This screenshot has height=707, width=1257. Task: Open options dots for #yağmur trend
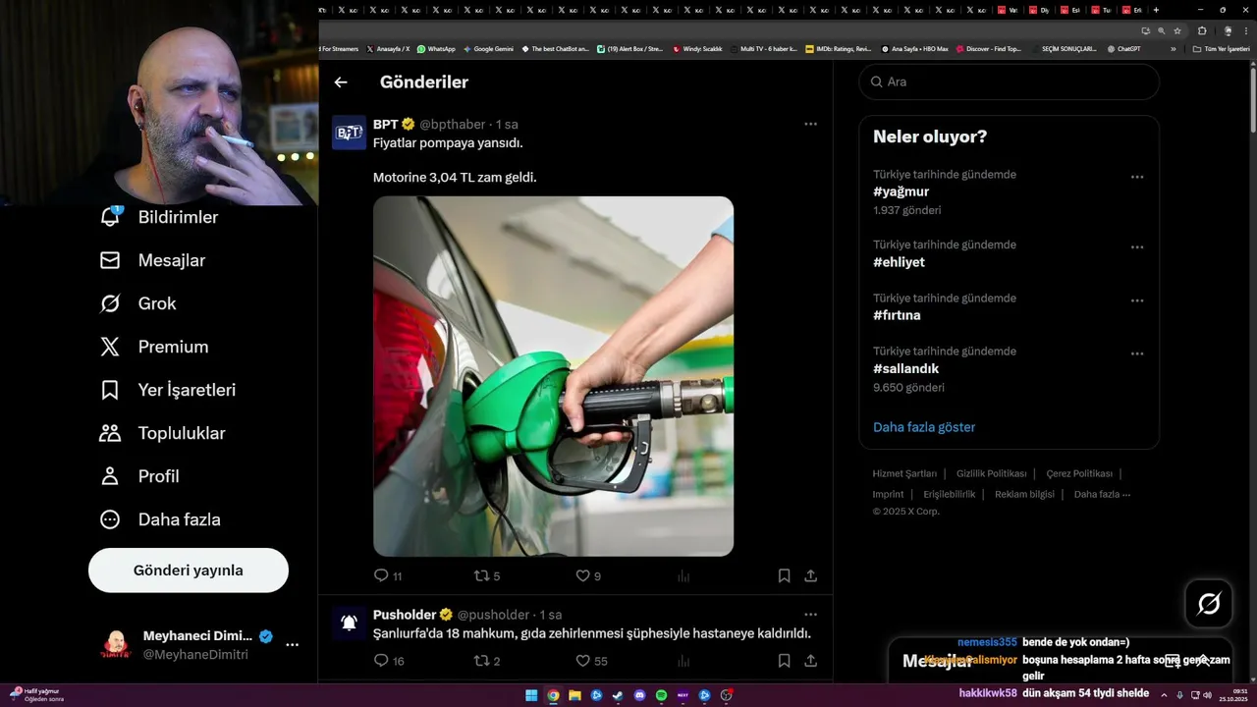click(1137, 177)
